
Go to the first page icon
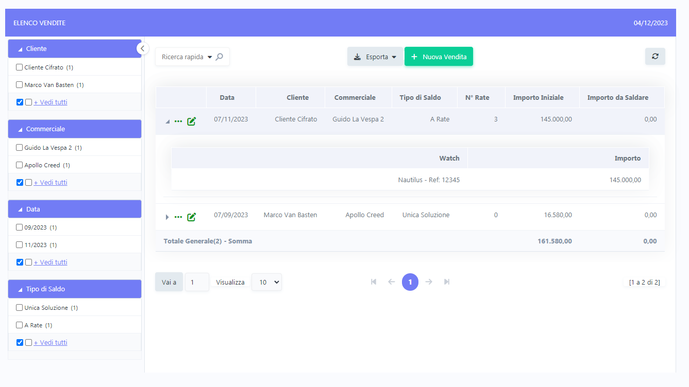(374, 282)
